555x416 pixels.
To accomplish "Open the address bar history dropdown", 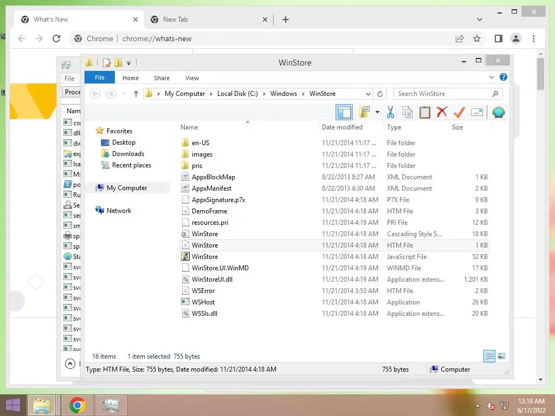I will tap(368, 94).
